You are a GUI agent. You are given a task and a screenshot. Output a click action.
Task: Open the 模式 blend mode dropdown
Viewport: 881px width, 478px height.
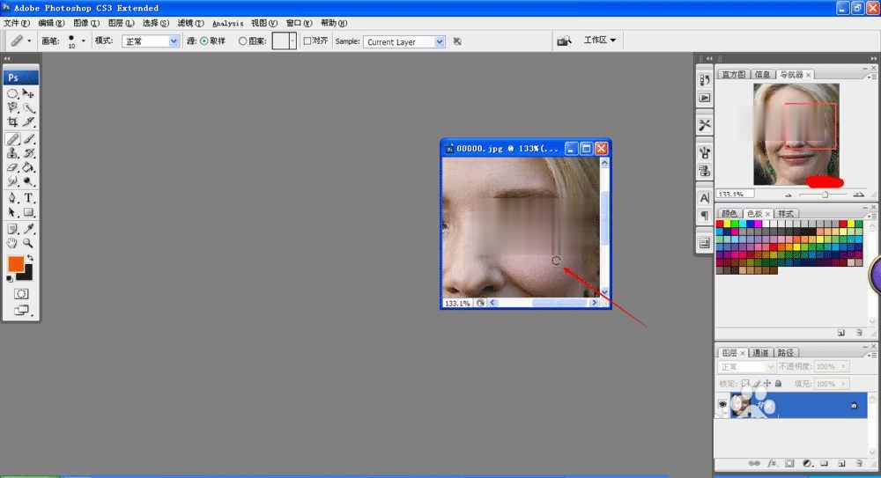[149, 41]
